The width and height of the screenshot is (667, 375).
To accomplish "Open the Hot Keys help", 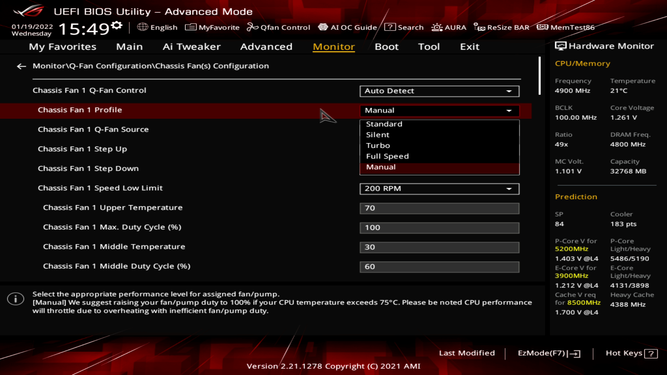I will click(x=631, y=353).
